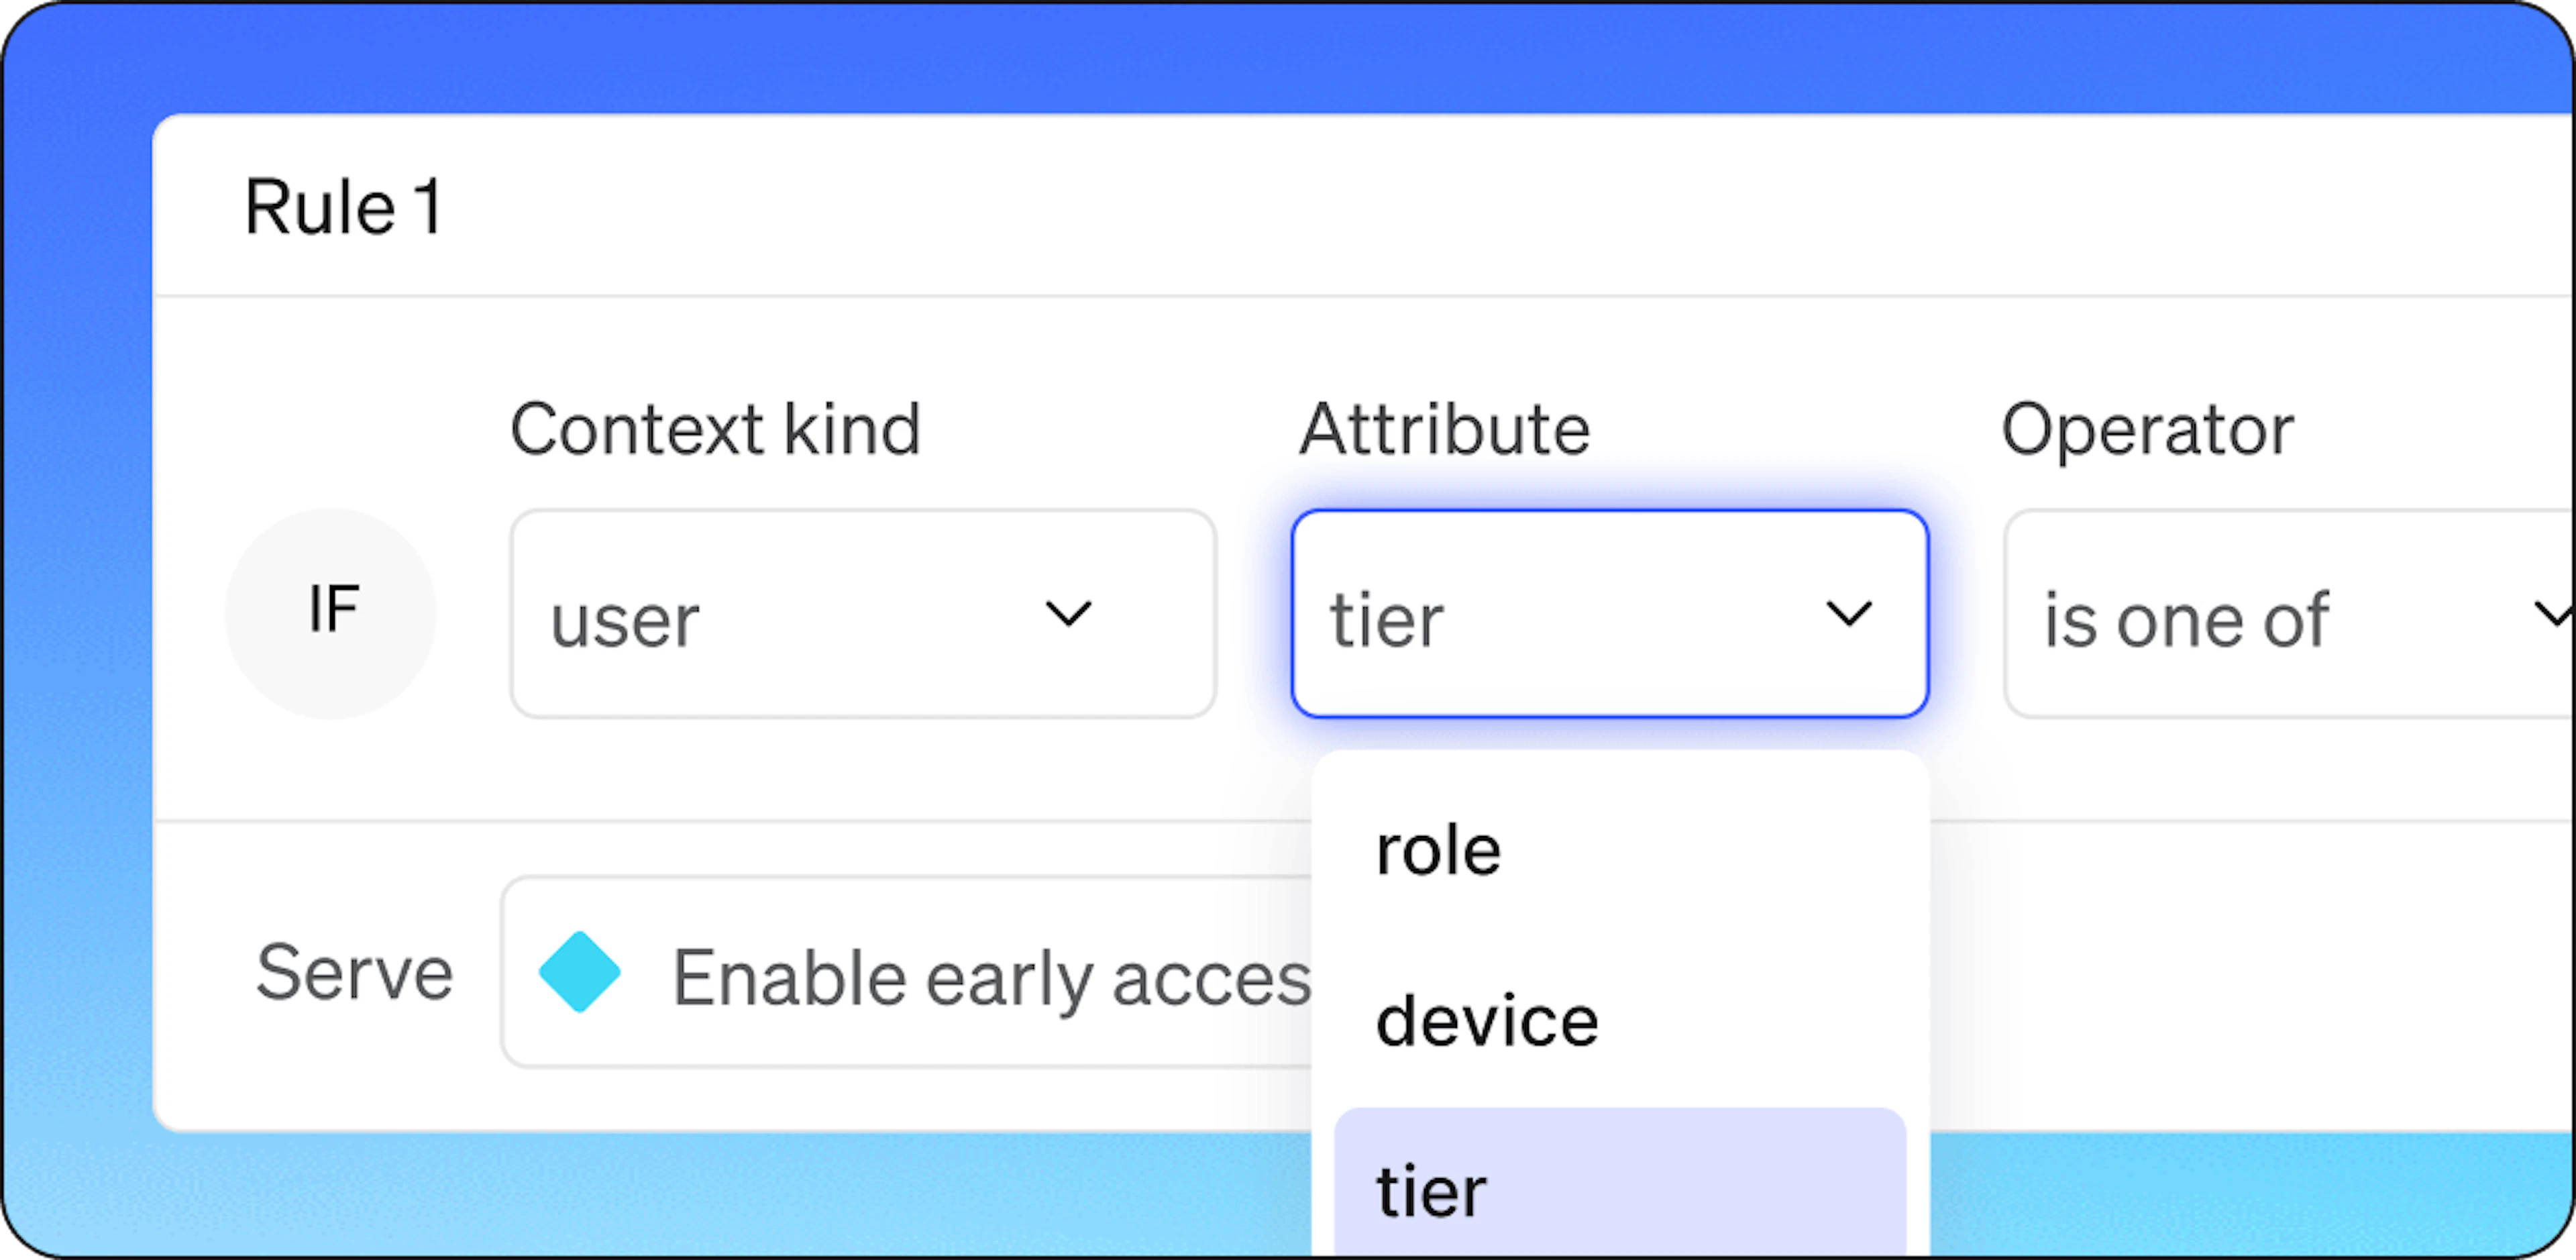
Task: Click the "tier" value in Attribute box
Action: coord(1387,620)
